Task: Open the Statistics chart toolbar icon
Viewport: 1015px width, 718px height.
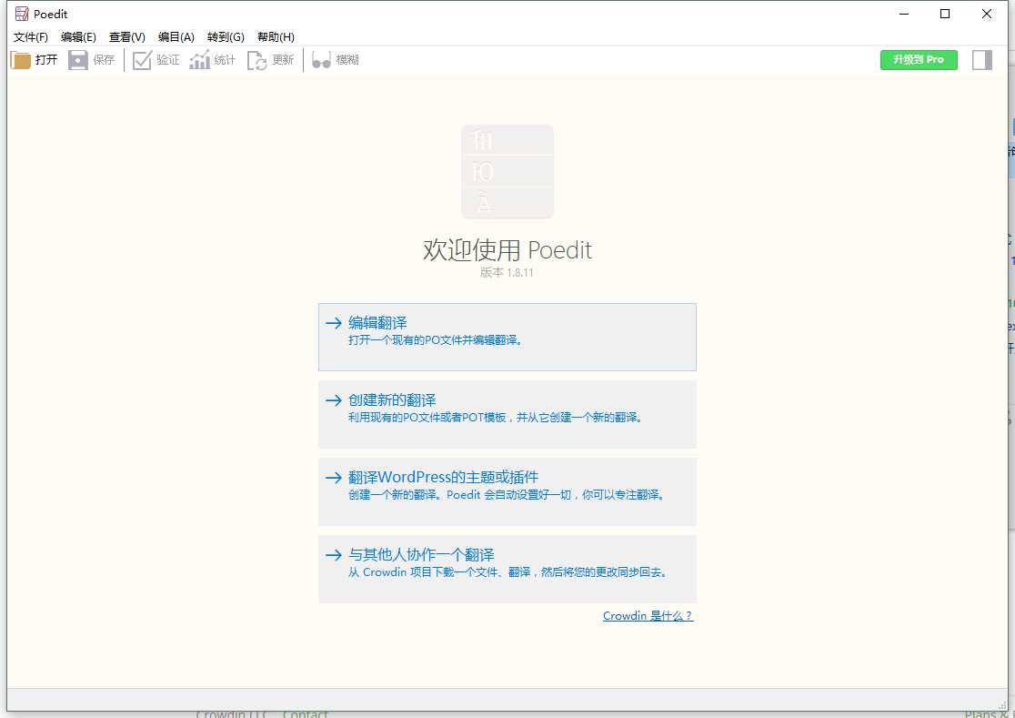Action: tap(199, 59)
